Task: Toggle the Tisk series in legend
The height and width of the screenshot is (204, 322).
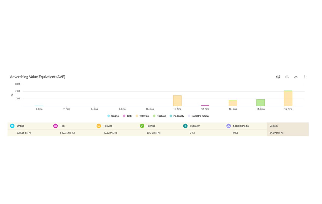Action: tap(127, 116)
